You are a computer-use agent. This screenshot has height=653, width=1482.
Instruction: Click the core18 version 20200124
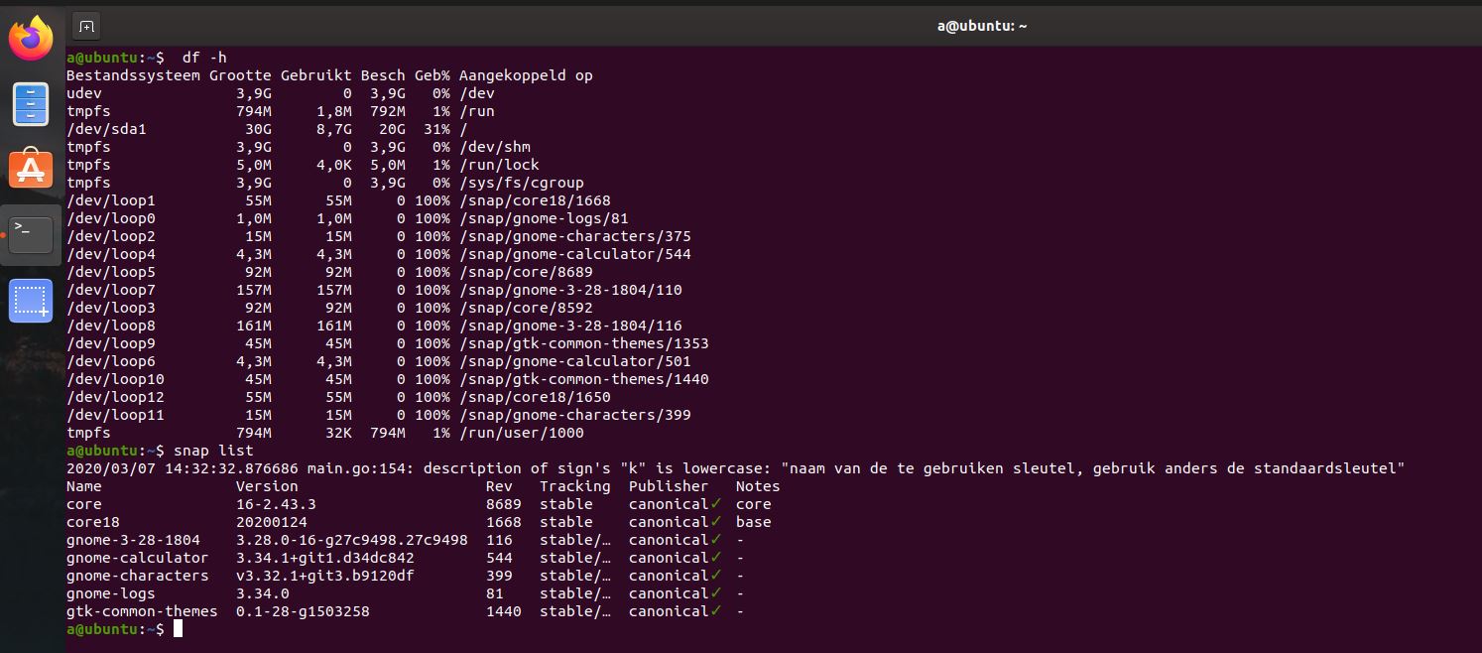click(x=272, y=522)
